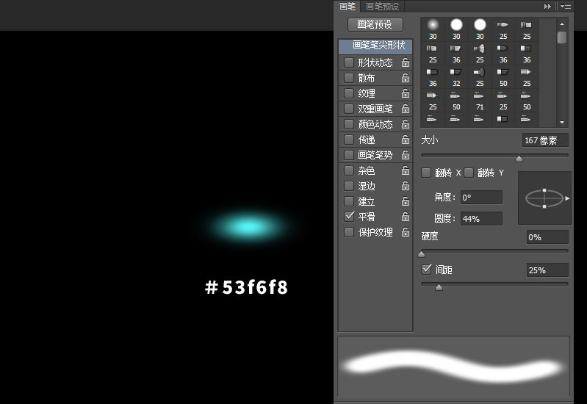Switch to the 画笔 tab
Image resolution: width=587 pixels, height=404 pixels.
[x=347, y=7]
